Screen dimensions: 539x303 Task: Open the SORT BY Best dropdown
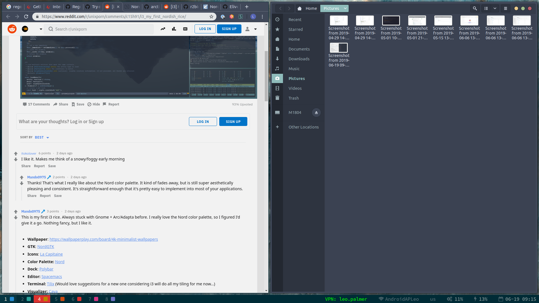42,137
